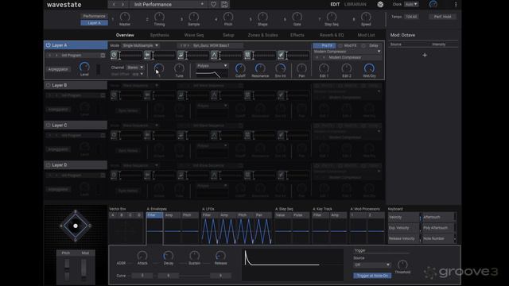Click the Velocity keyboard source
509x286 pixels.
[403, 217]
